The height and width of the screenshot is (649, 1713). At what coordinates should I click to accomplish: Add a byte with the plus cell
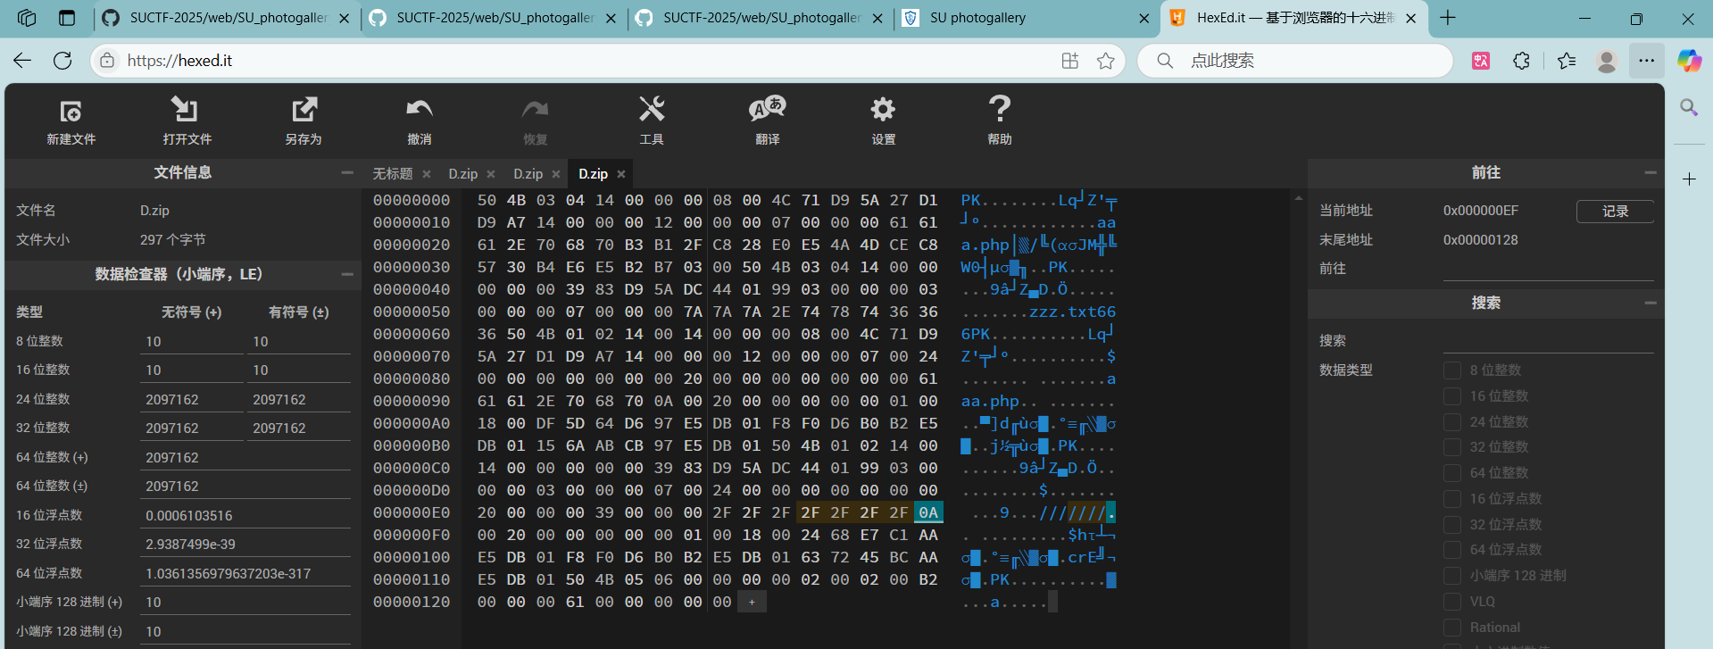[x=752, y=602]
